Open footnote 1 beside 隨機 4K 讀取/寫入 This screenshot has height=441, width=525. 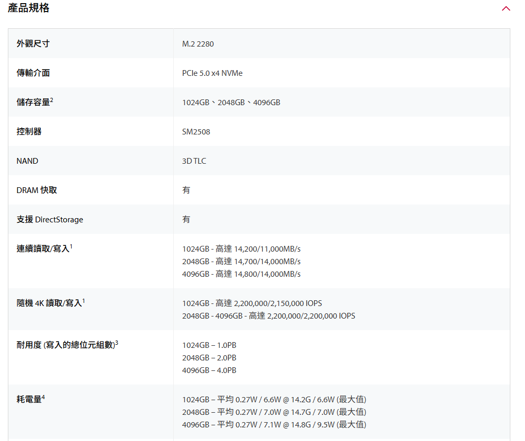(x=84, y=300)
